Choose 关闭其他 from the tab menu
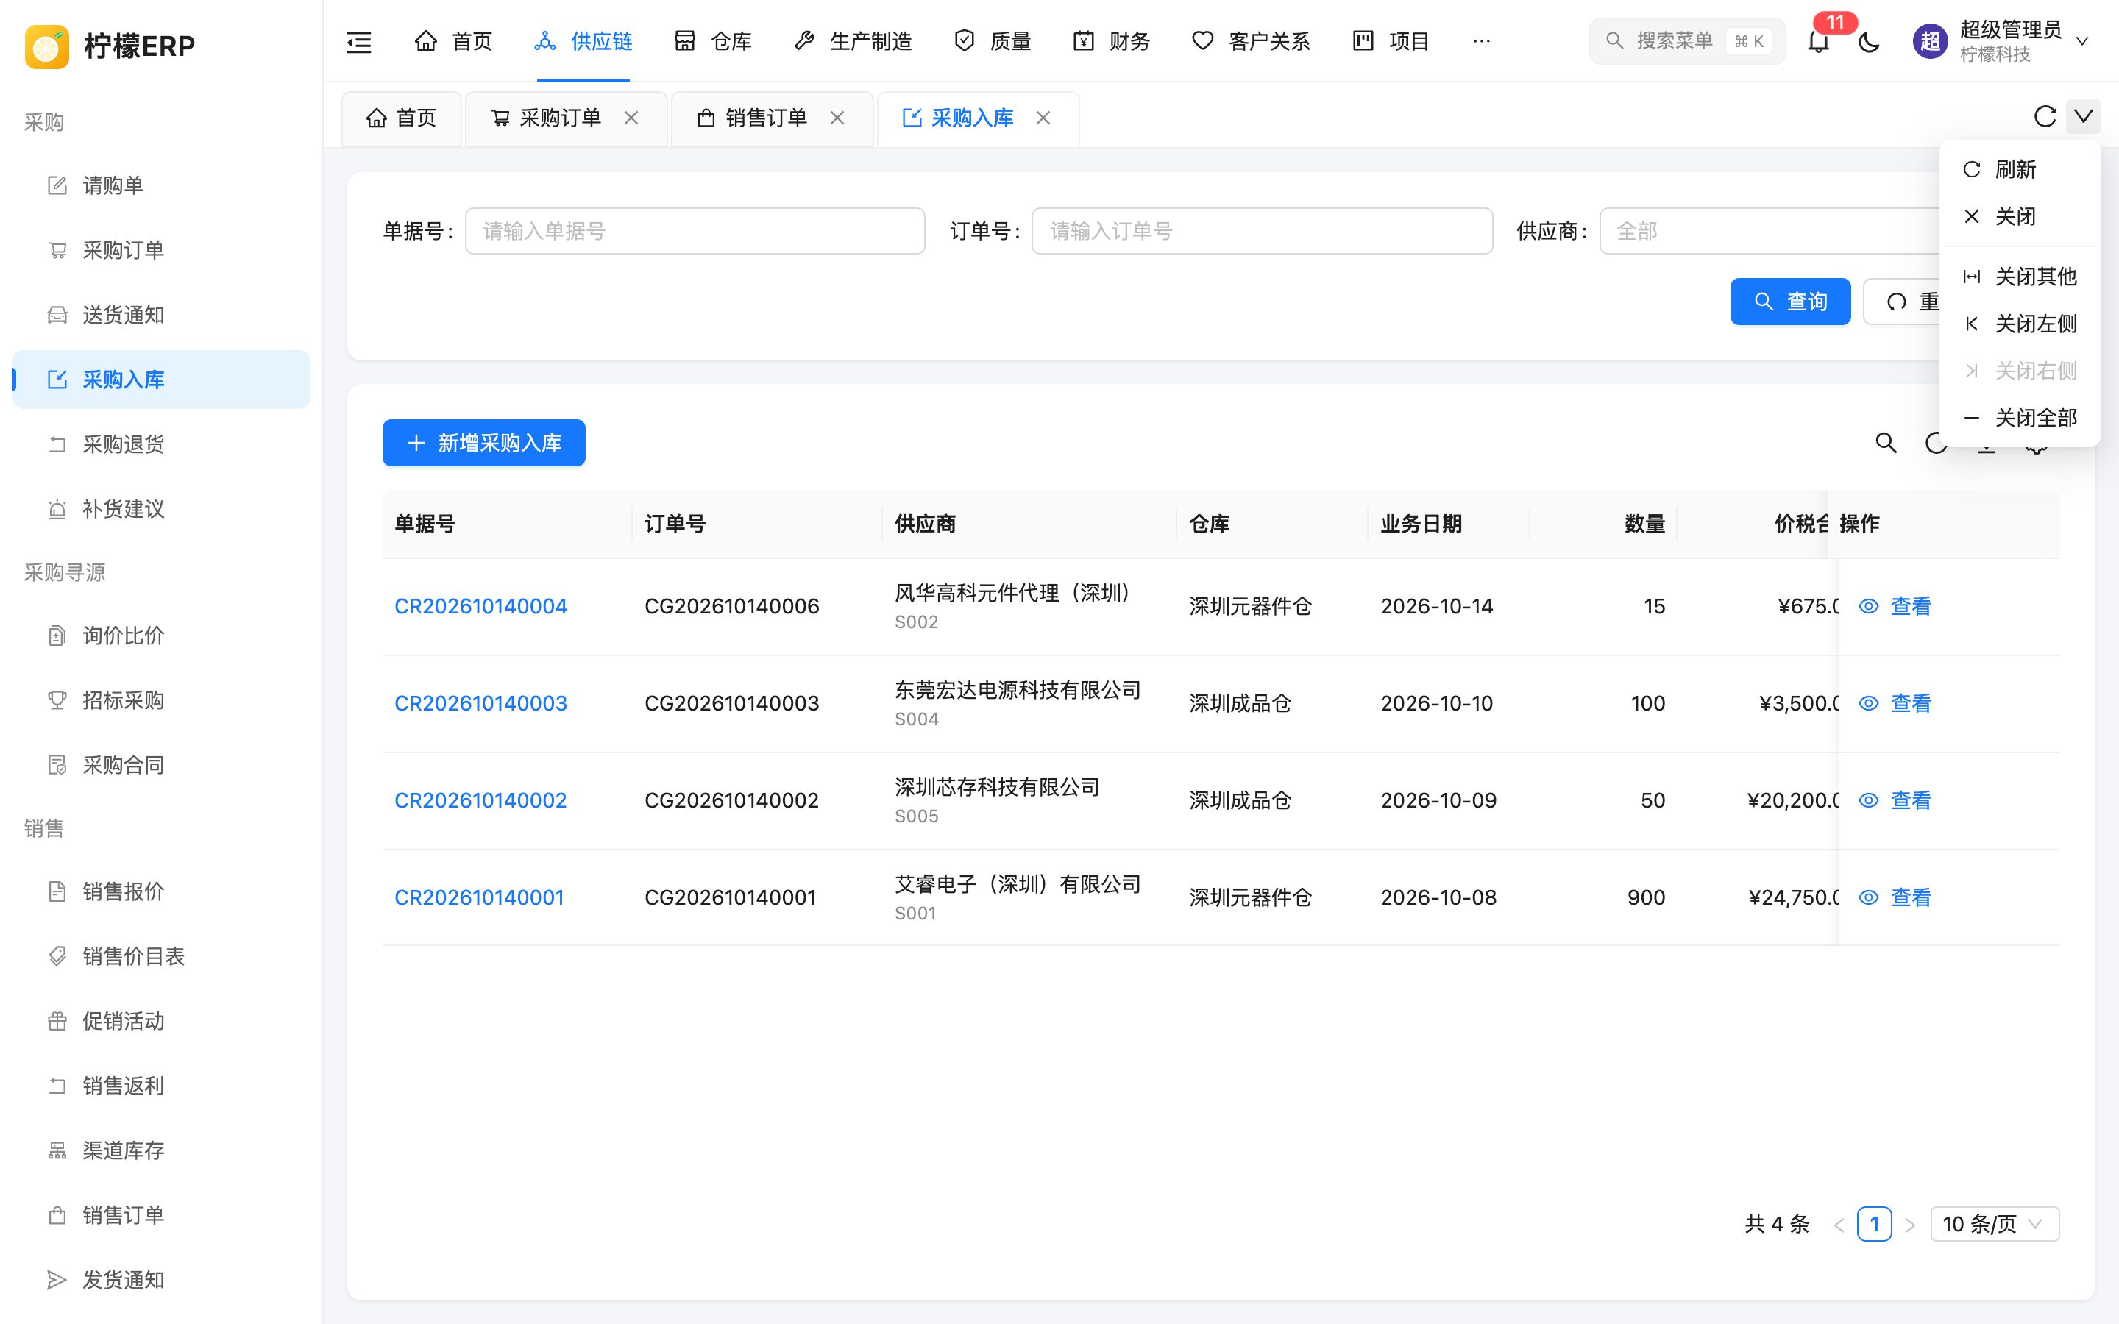Viewport: 2119px width, 1324px height. click(x=2019, y=277)
